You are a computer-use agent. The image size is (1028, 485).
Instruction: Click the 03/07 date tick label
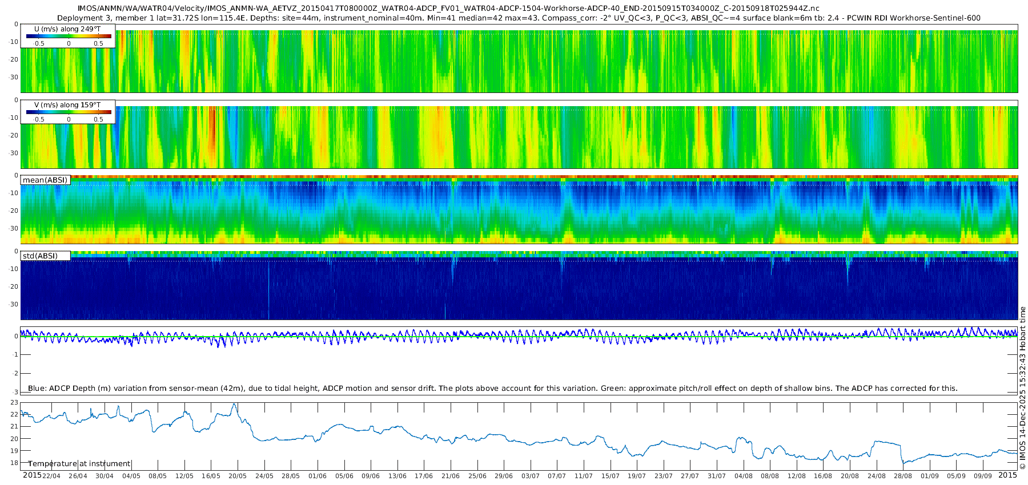[530, 476]
